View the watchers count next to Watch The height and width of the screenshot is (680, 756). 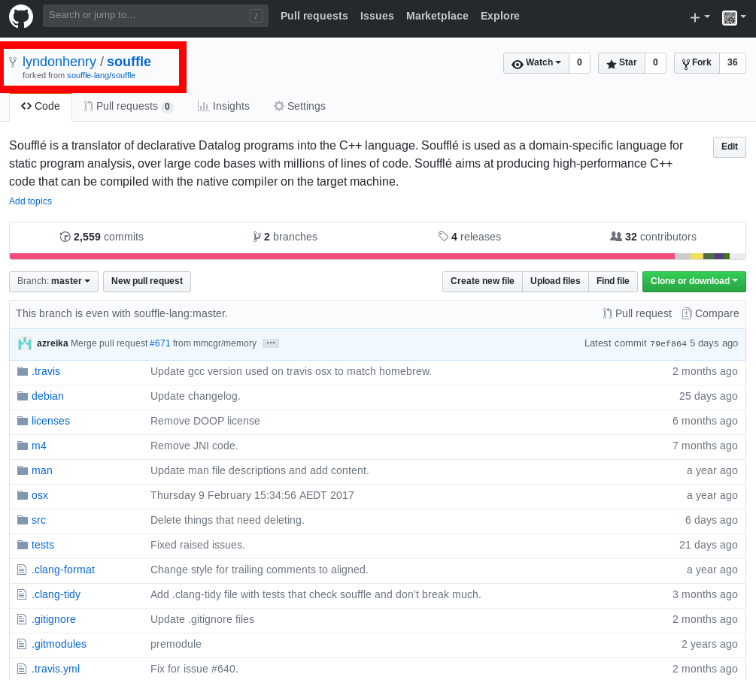579,63
